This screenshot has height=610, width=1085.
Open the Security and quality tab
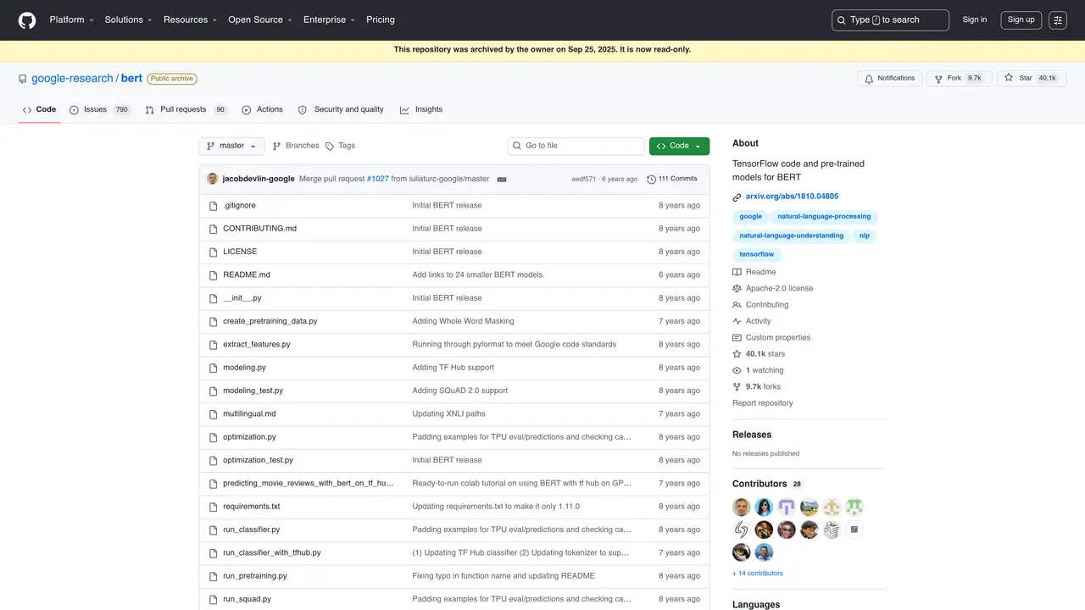tap(341, 110)
